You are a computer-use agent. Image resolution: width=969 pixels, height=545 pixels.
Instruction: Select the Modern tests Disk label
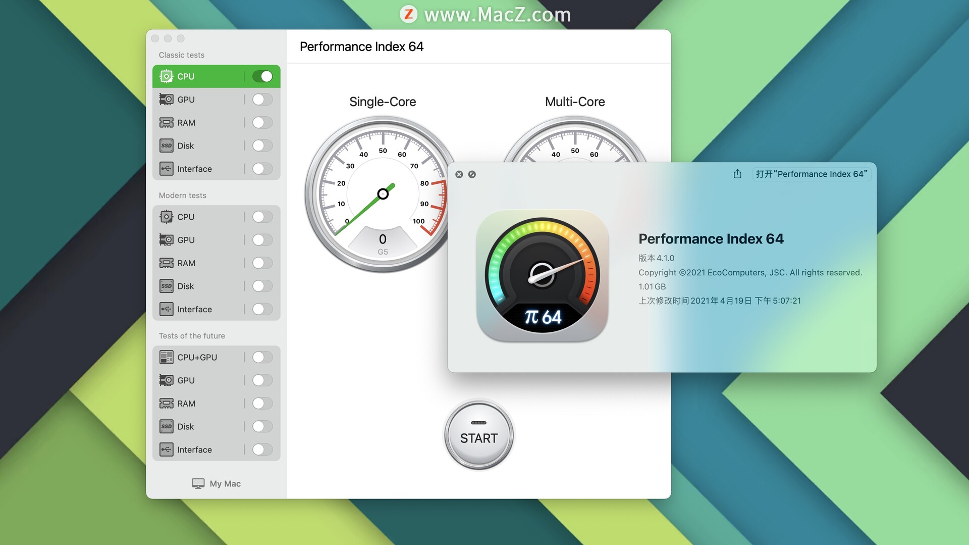pyautogui.click(x=186, y=286)
